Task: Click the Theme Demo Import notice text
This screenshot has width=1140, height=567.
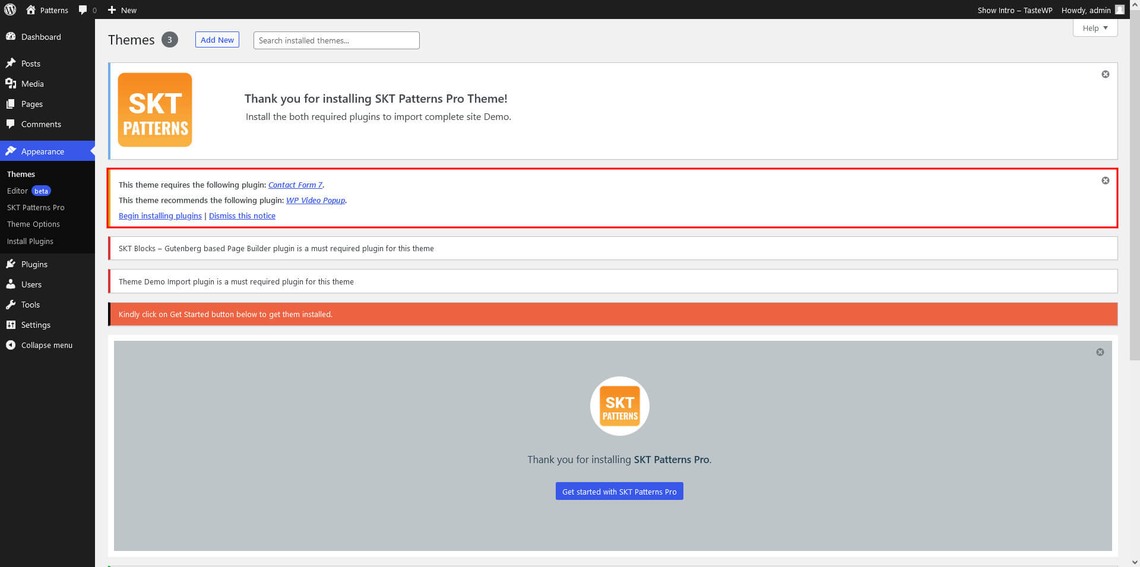Action: click(236, 281)
